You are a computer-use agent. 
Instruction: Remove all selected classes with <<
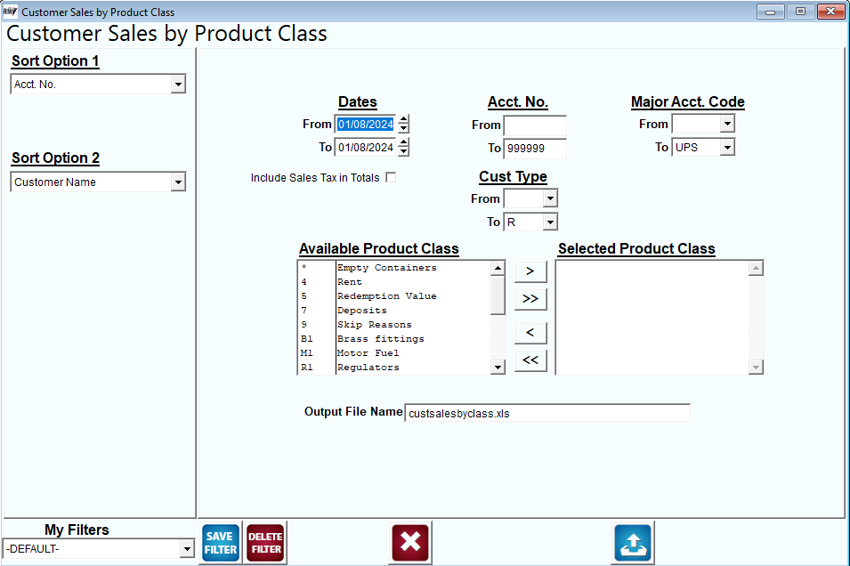(530, 360)
